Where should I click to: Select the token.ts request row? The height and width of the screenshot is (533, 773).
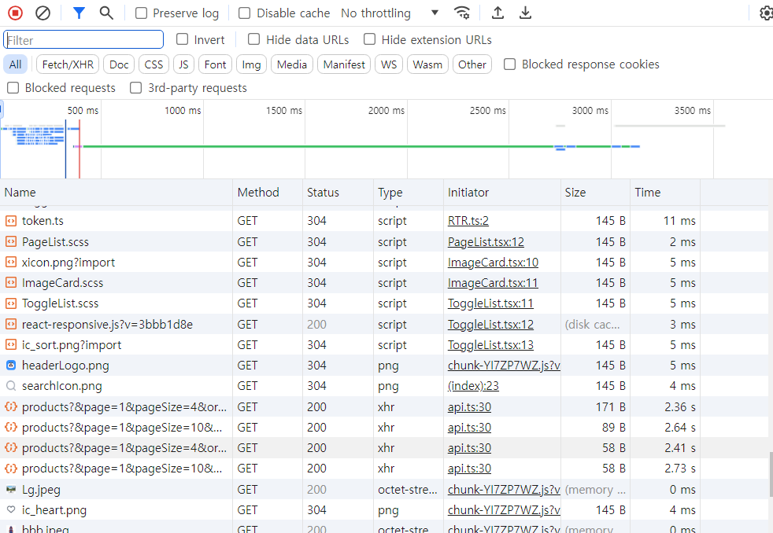click(384, 221)
